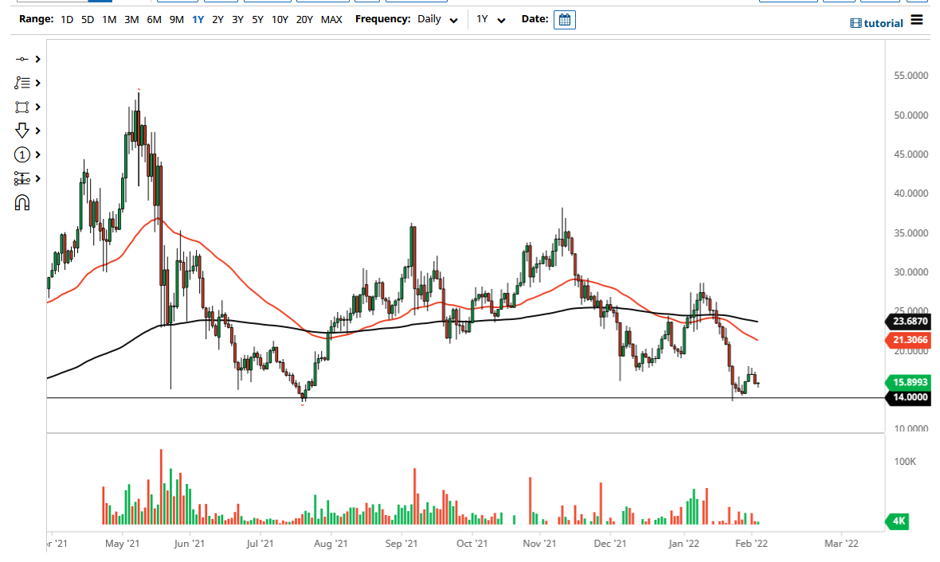Switch to the MAX range
The height and width of the screenshot is (562, 940).
(332, 19)
